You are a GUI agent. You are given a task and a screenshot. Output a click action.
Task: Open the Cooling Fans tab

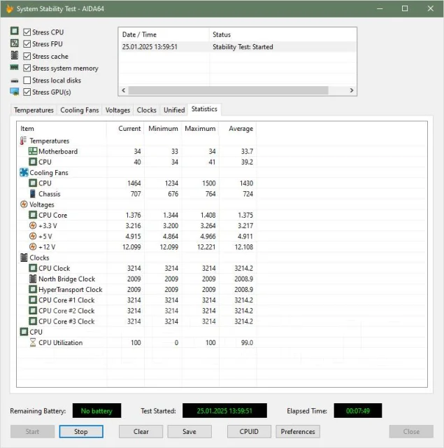[79, 110]
